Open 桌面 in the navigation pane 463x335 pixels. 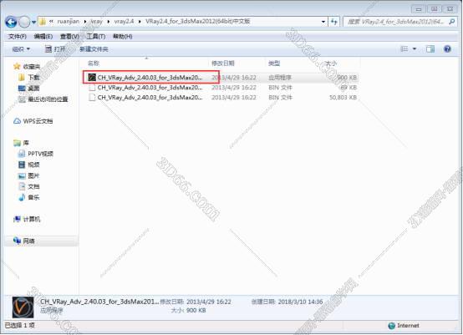click(x=33, y=88)
